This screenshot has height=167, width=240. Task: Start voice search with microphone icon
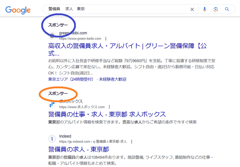coord(205,9)
